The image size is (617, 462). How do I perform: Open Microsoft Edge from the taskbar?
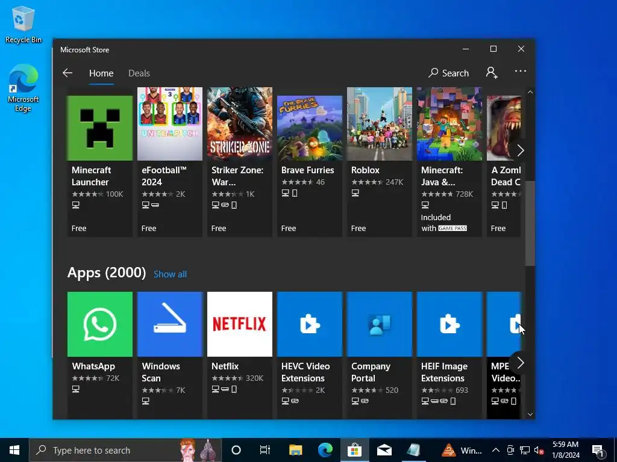pos(325,450)
